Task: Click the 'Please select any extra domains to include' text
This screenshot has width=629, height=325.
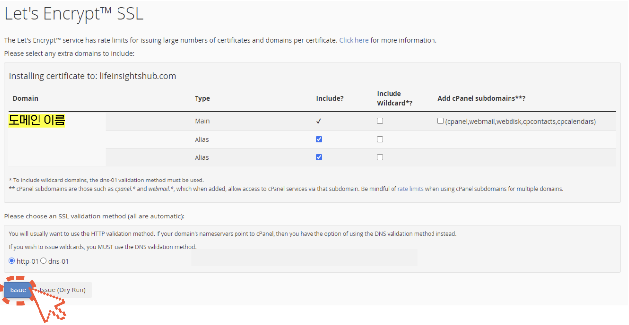Action: (69, 53)
